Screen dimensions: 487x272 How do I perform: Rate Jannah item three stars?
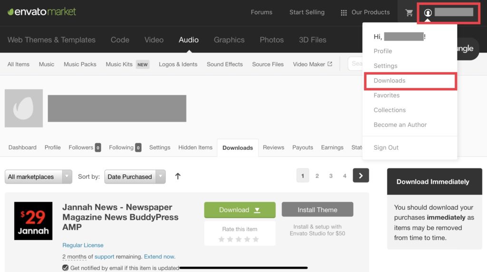[x=239, y=239]
